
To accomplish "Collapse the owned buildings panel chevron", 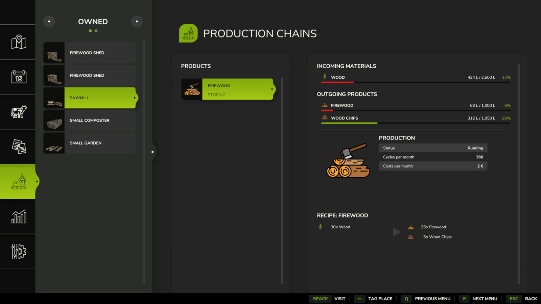I will 153,152.
